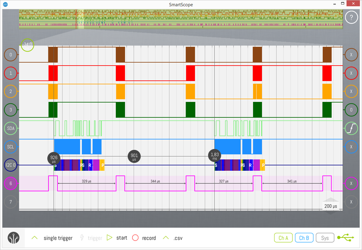
Task: Switch to the Ch A tab
Action: click(283, 238)
